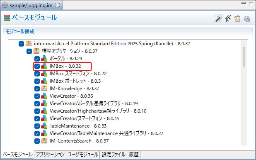Screen dimensions: 256x160
Task: Click the blocks icon beside ViewCreator/スマートフォン
Action: [44, 118]
